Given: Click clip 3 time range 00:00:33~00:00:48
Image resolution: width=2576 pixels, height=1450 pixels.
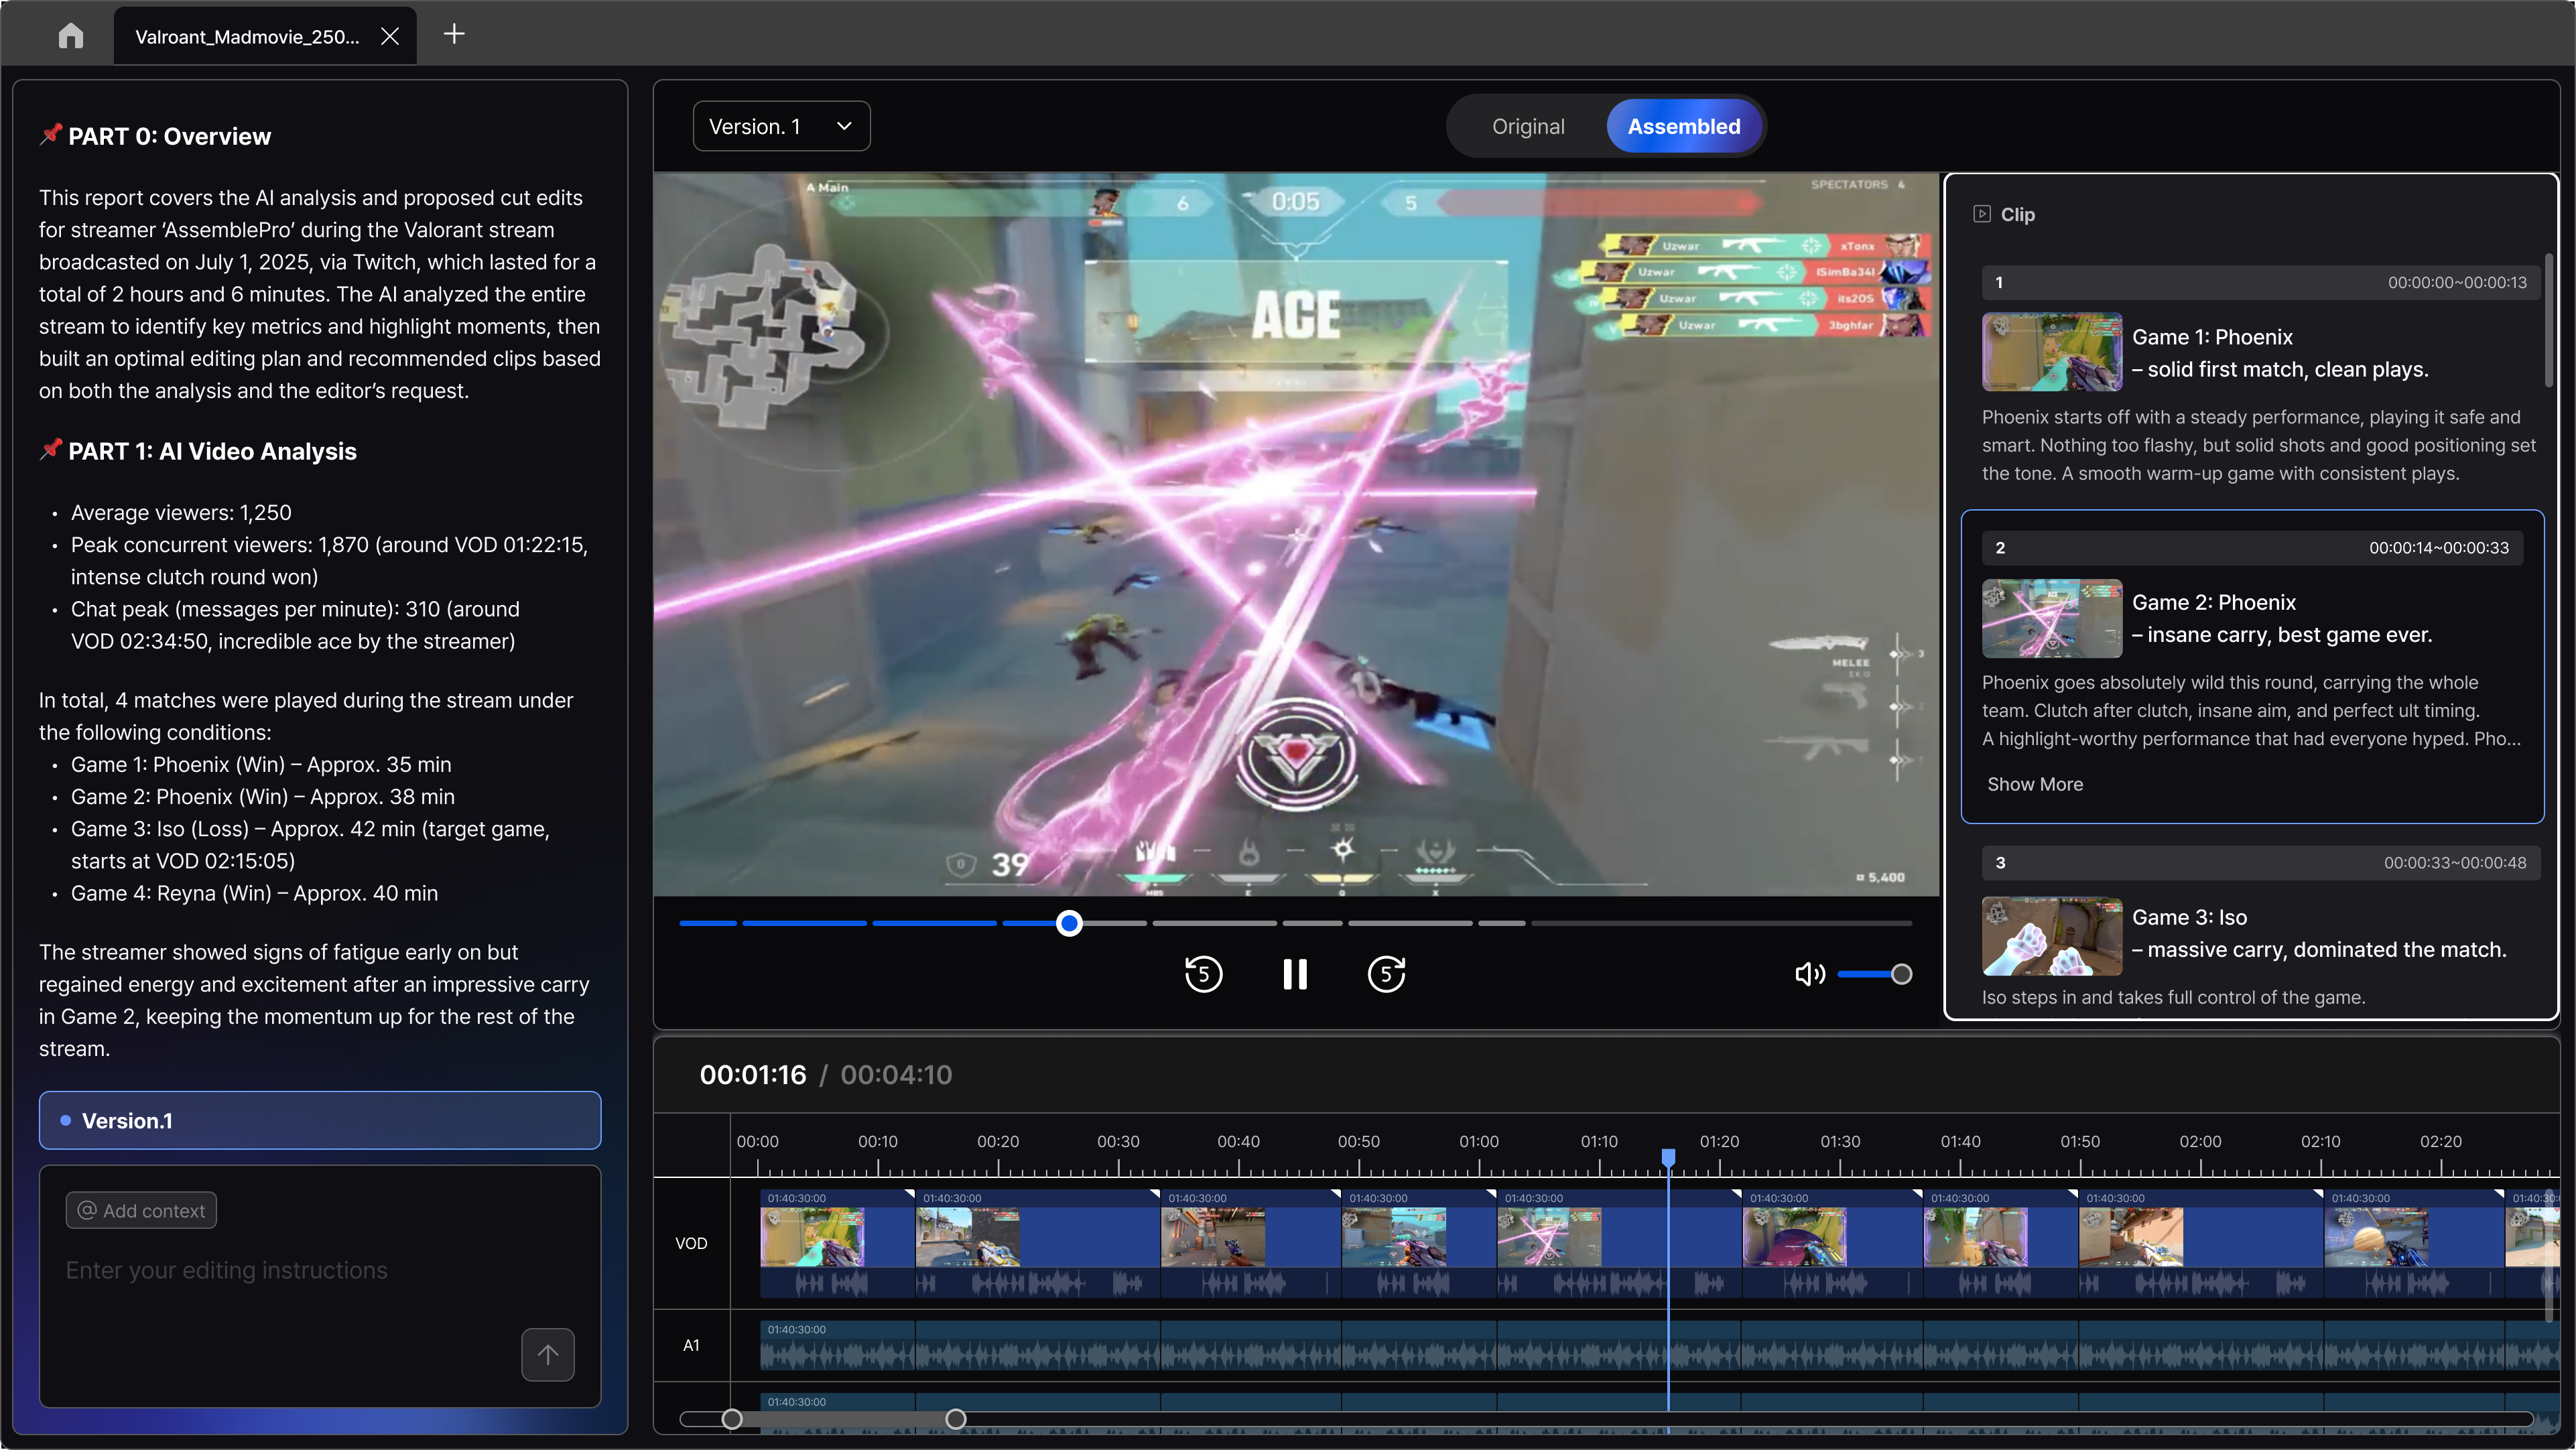Looking at the screenshot, I should [2454, 863].
